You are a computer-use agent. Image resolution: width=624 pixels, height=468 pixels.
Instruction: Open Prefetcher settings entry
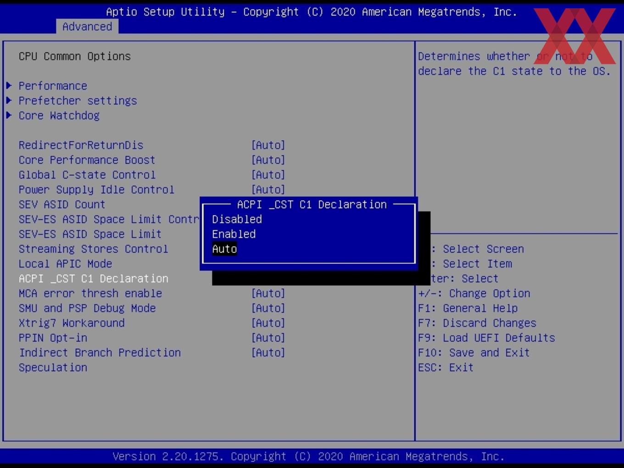coord(78,100)
